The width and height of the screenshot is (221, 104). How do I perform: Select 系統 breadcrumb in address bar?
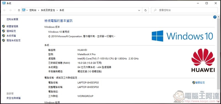click(x=62, y=10)
